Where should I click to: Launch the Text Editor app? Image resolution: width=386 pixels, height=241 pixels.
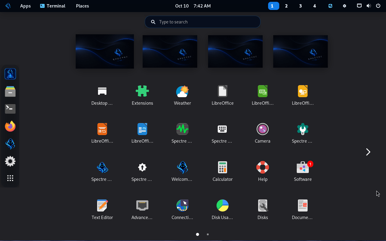(x=102, y=205)
